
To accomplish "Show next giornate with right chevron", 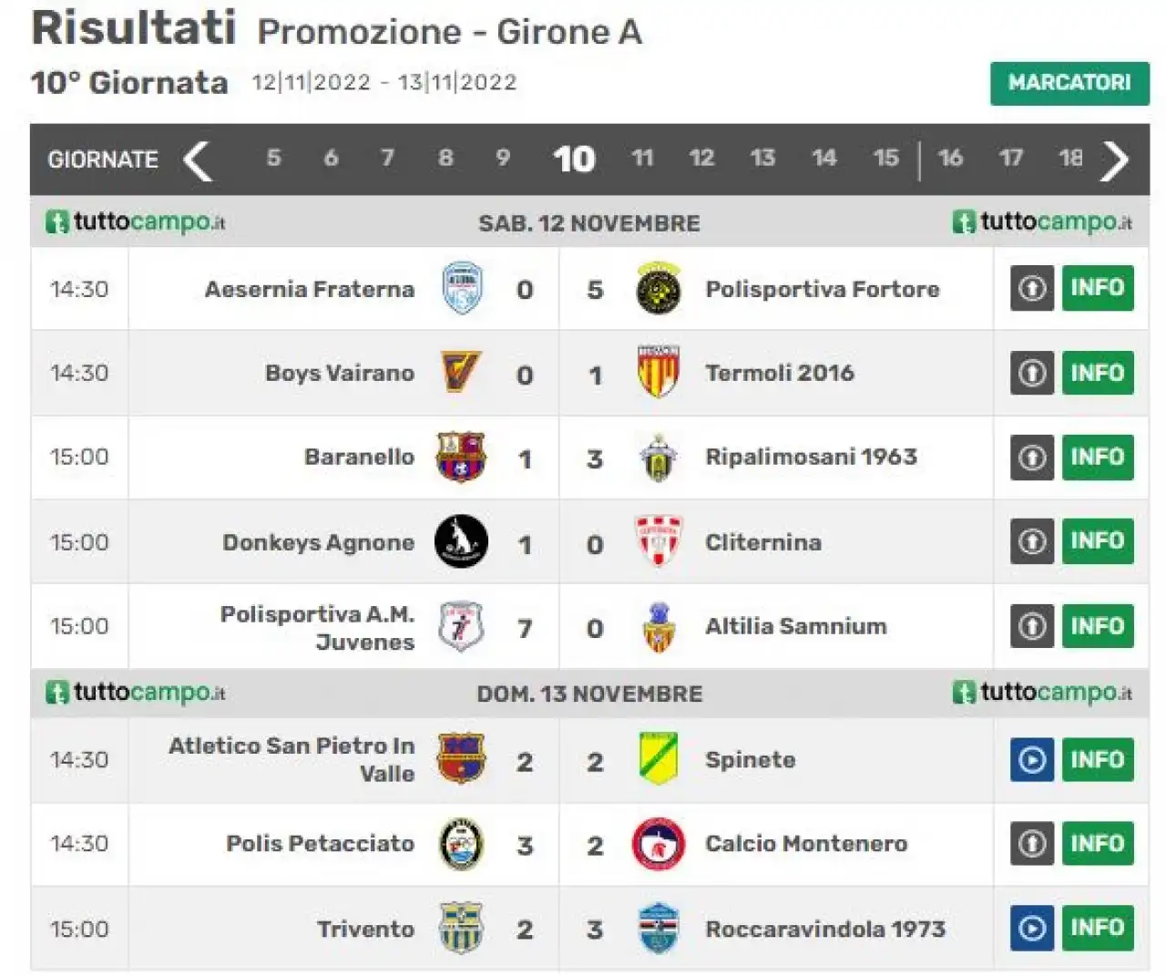I will (1115, 160).
